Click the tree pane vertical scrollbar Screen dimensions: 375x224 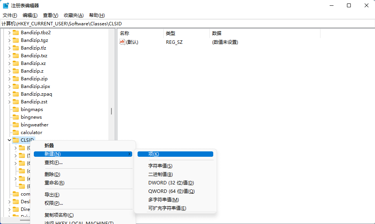(111, 111)
